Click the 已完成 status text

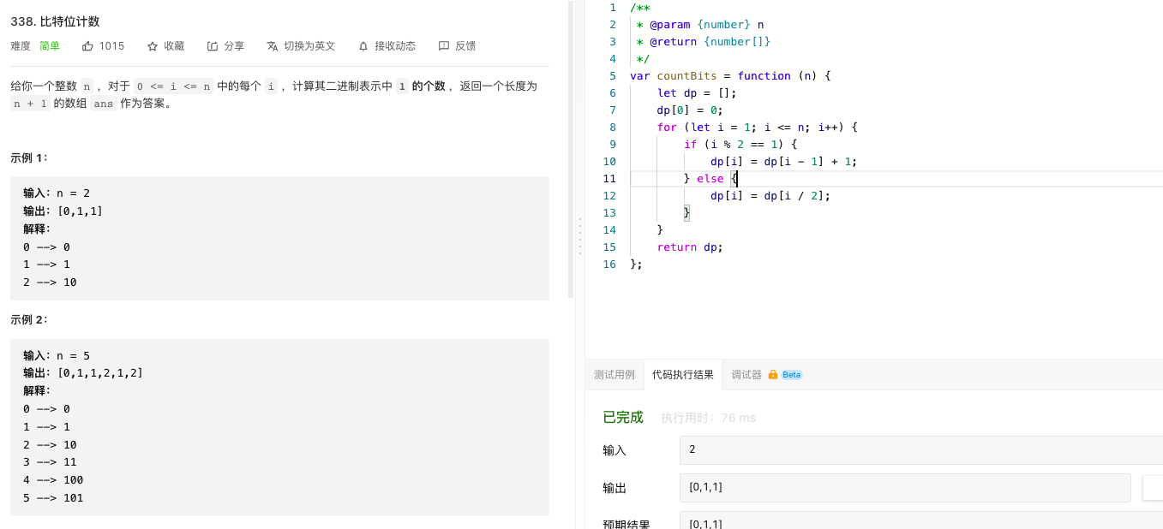pyautogui.click(x=623, y=418)
